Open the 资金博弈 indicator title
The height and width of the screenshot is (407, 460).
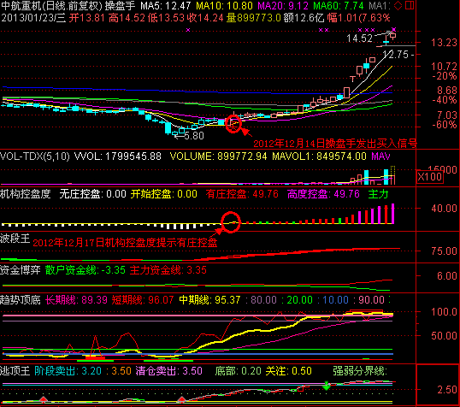coord(21,270)
